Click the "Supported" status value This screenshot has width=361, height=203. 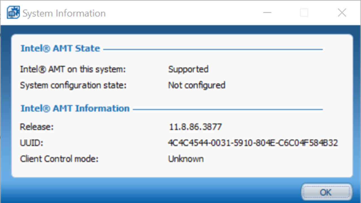tap(188, 69)
